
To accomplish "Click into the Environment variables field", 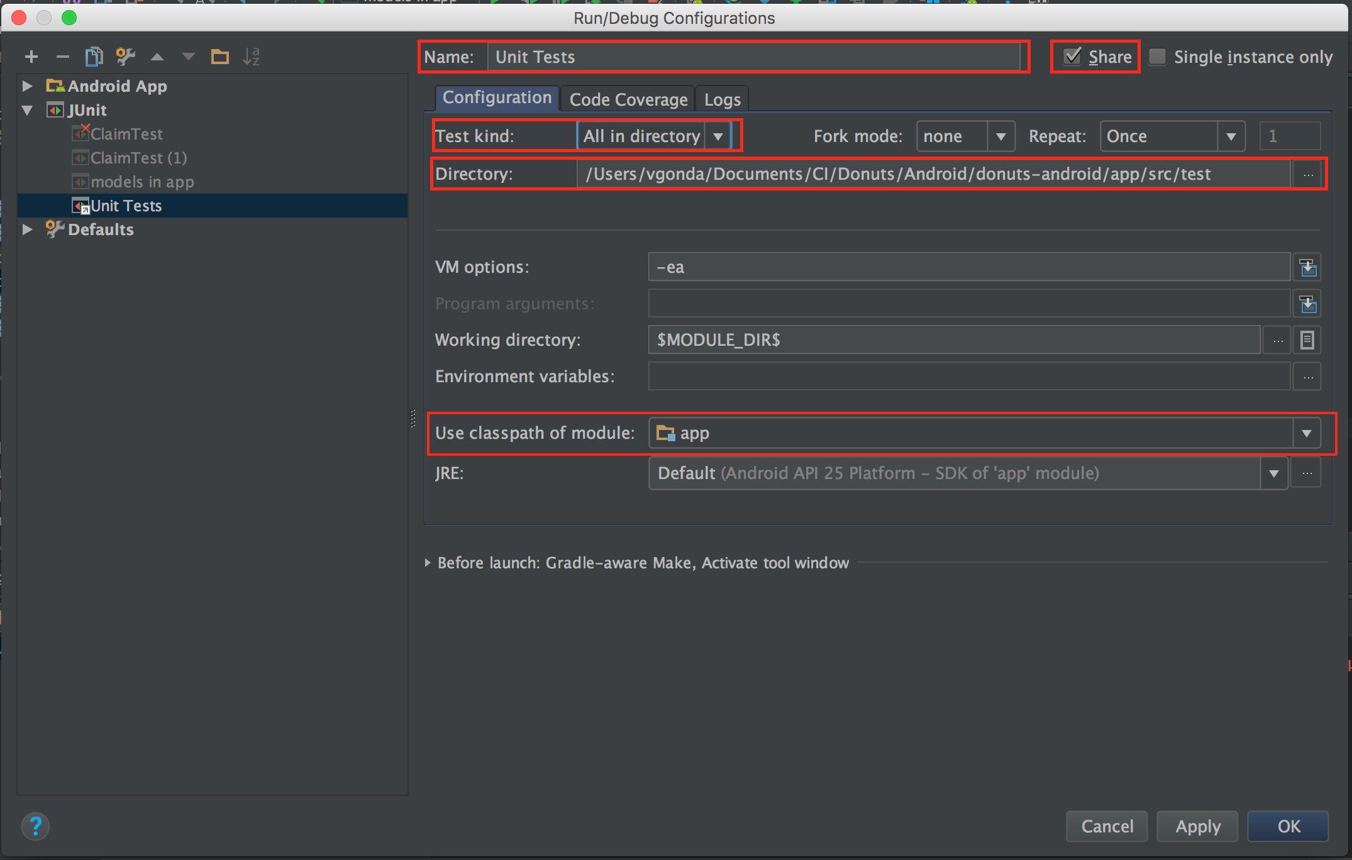I will [970, 377].
